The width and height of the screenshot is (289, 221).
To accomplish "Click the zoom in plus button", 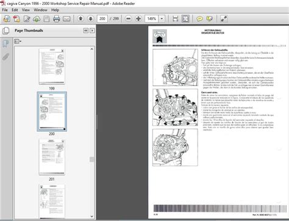I will pyautogui.click(x=138, y=19).
